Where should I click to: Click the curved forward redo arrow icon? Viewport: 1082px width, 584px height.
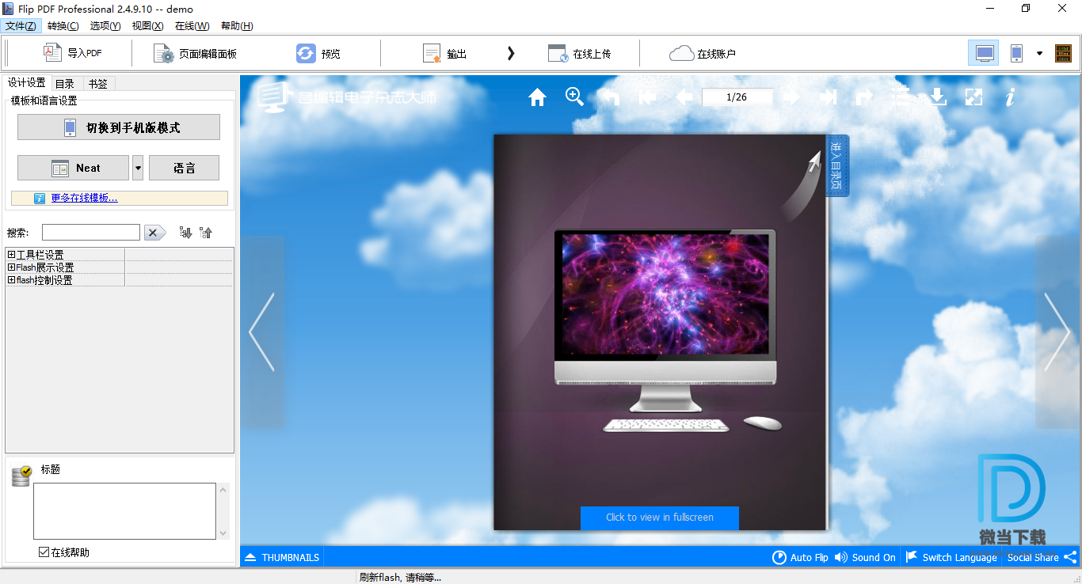[864, 97]
